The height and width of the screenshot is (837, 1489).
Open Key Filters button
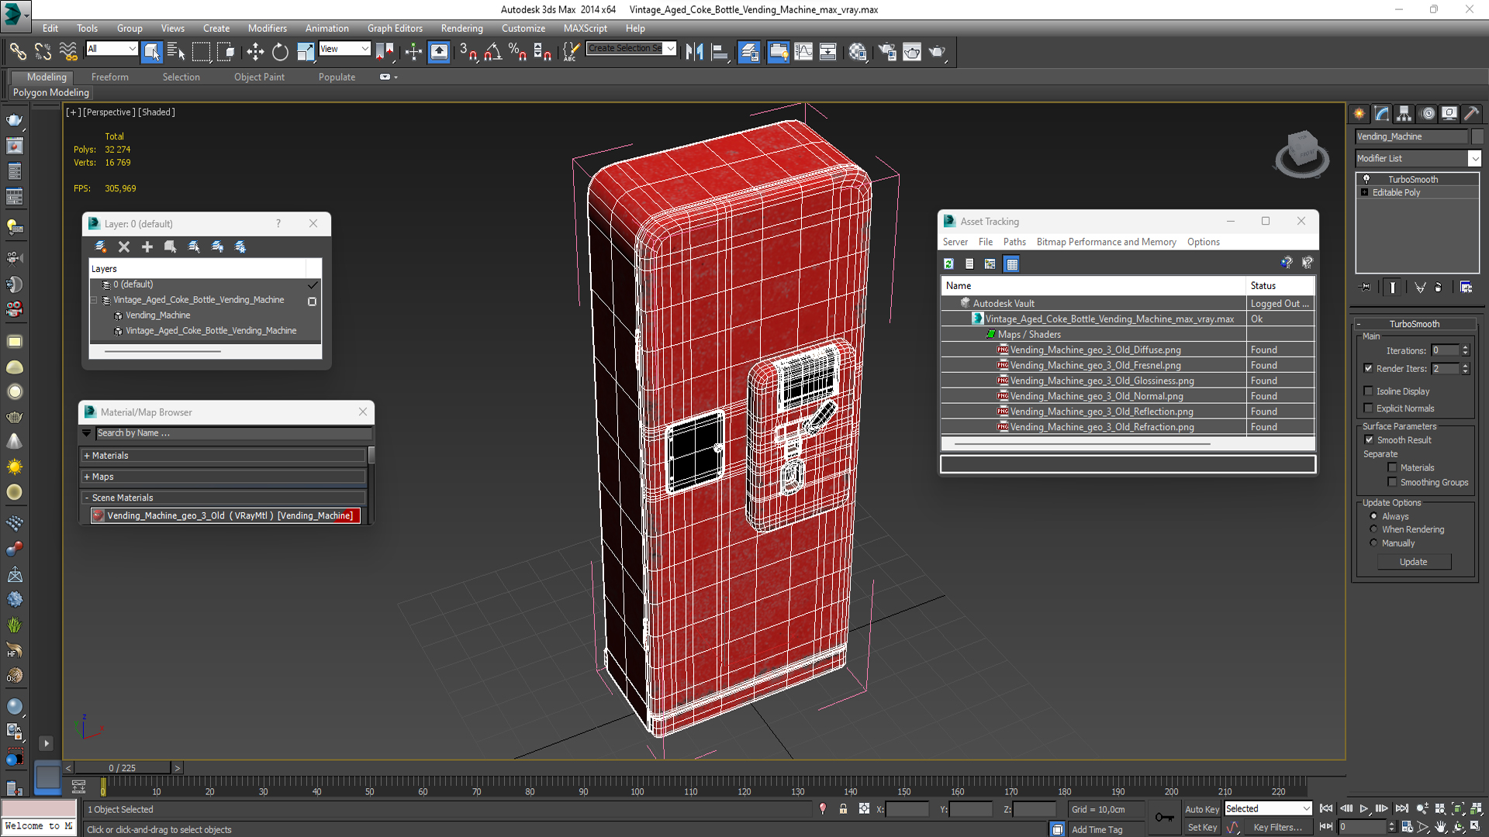click(x=1277, y=828)
